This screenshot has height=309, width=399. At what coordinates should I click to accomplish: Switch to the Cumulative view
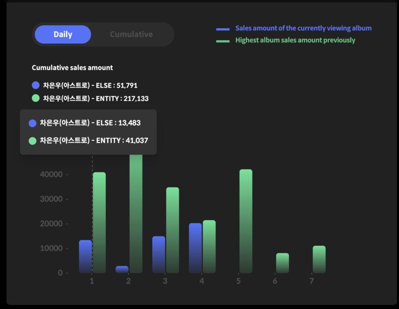pos(131,34)
